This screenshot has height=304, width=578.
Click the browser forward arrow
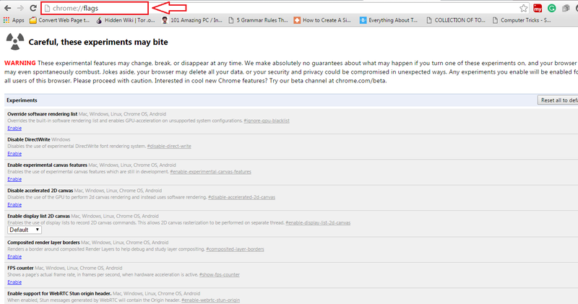(x=20, y=8)
